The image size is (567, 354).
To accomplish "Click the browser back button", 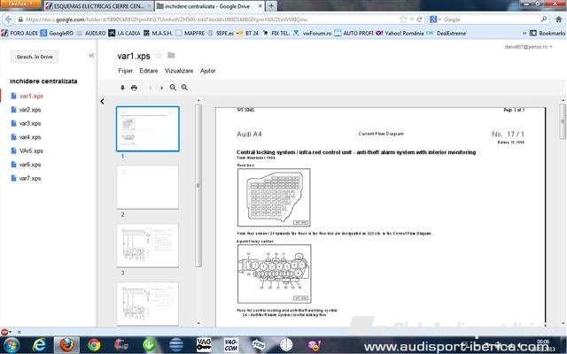I will 9,19.
